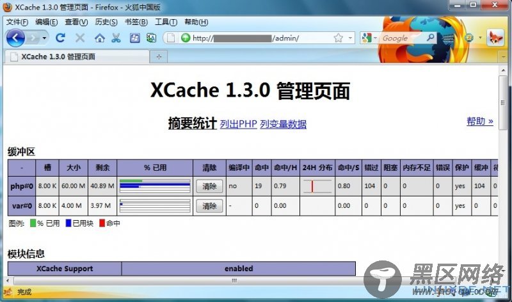Open the 查看(V) menu

coord(76,22)
